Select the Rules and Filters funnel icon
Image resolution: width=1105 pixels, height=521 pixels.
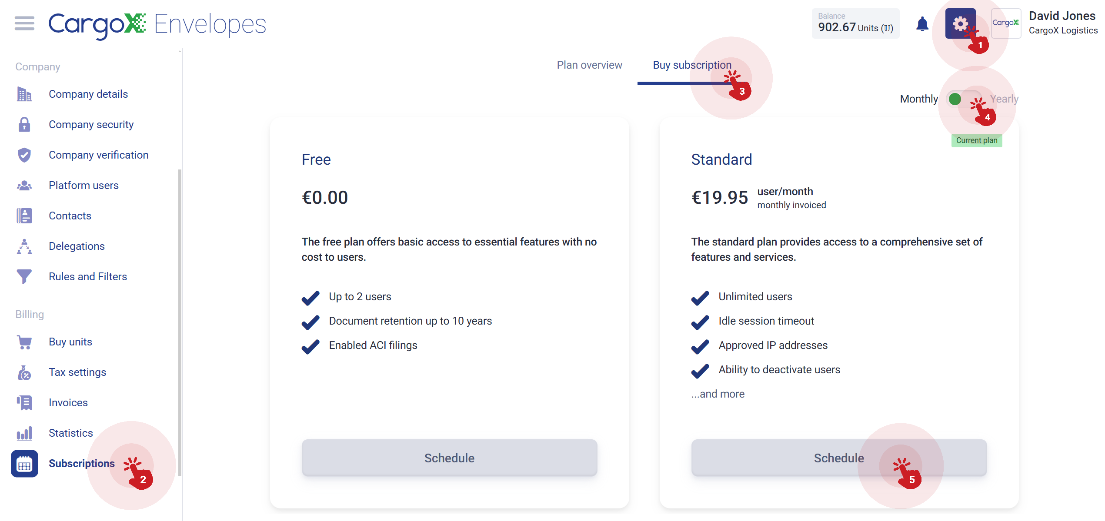click(x=24, y=277)
